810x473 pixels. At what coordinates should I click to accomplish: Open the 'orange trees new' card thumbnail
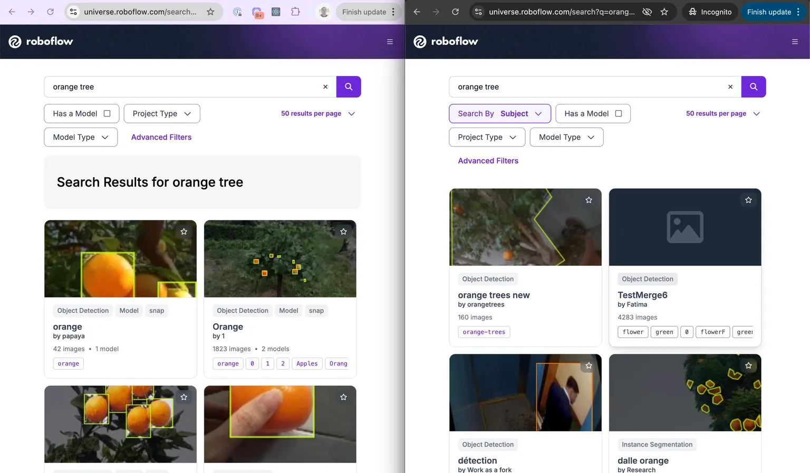coord(525,227)
